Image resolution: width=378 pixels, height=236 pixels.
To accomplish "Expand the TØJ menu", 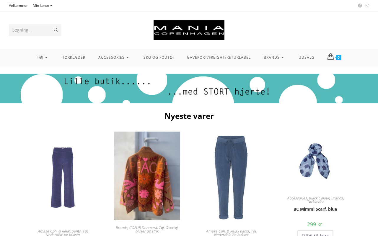I will [x=43, y=58].
